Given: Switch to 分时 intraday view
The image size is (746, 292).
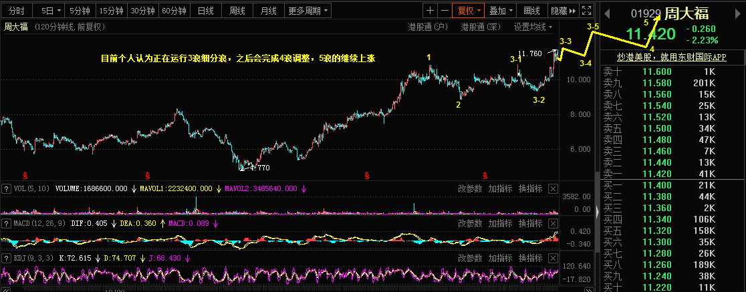Looking at the screenshot, I should 17,11.
